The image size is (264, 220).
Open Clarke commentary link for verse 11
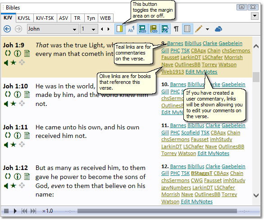tap(213, 125)
